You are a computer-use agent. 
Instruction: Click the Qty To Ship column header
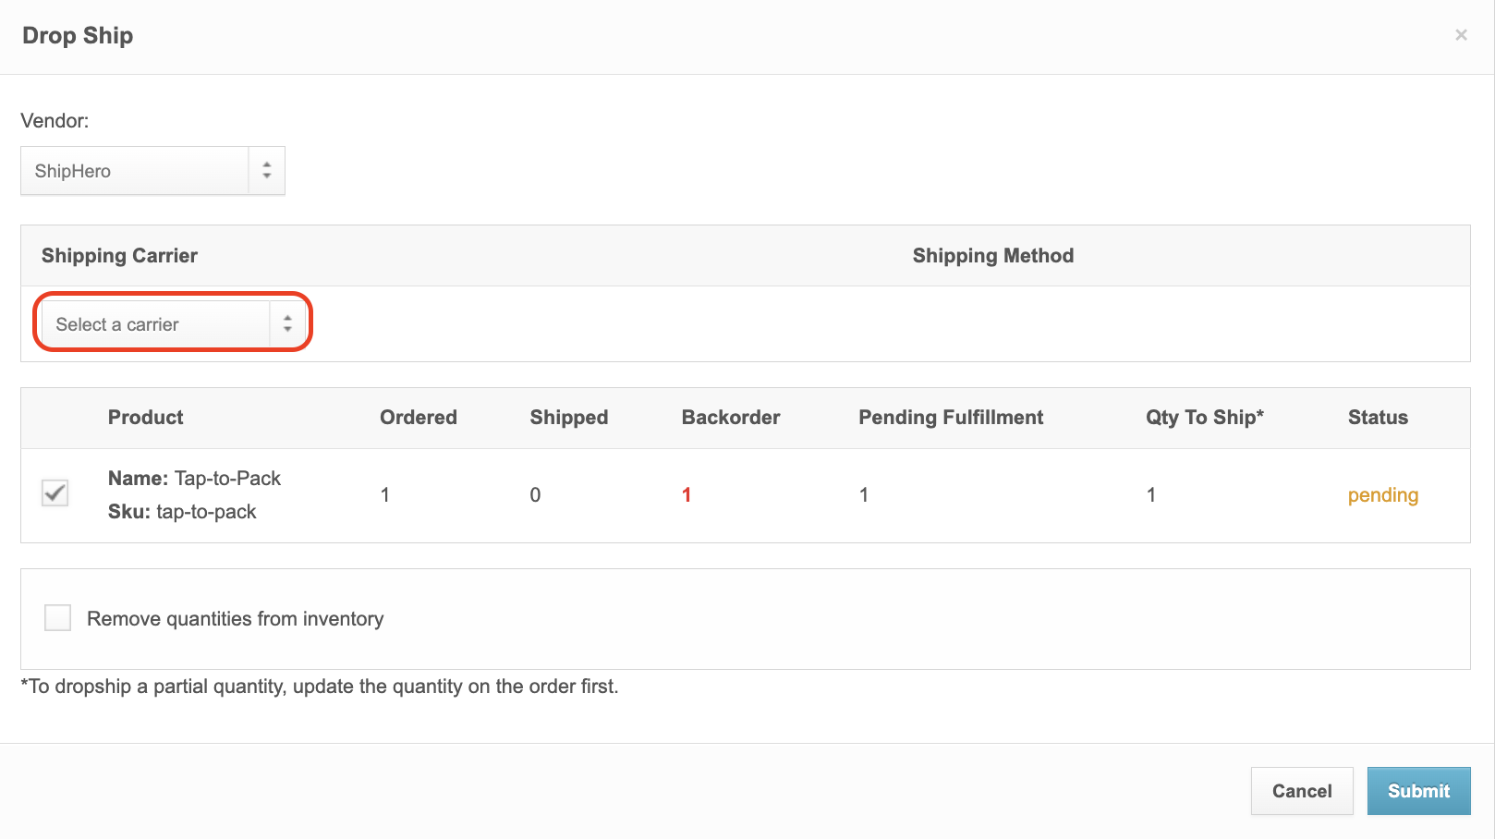pyautogui.click(x=1204, y=418)
